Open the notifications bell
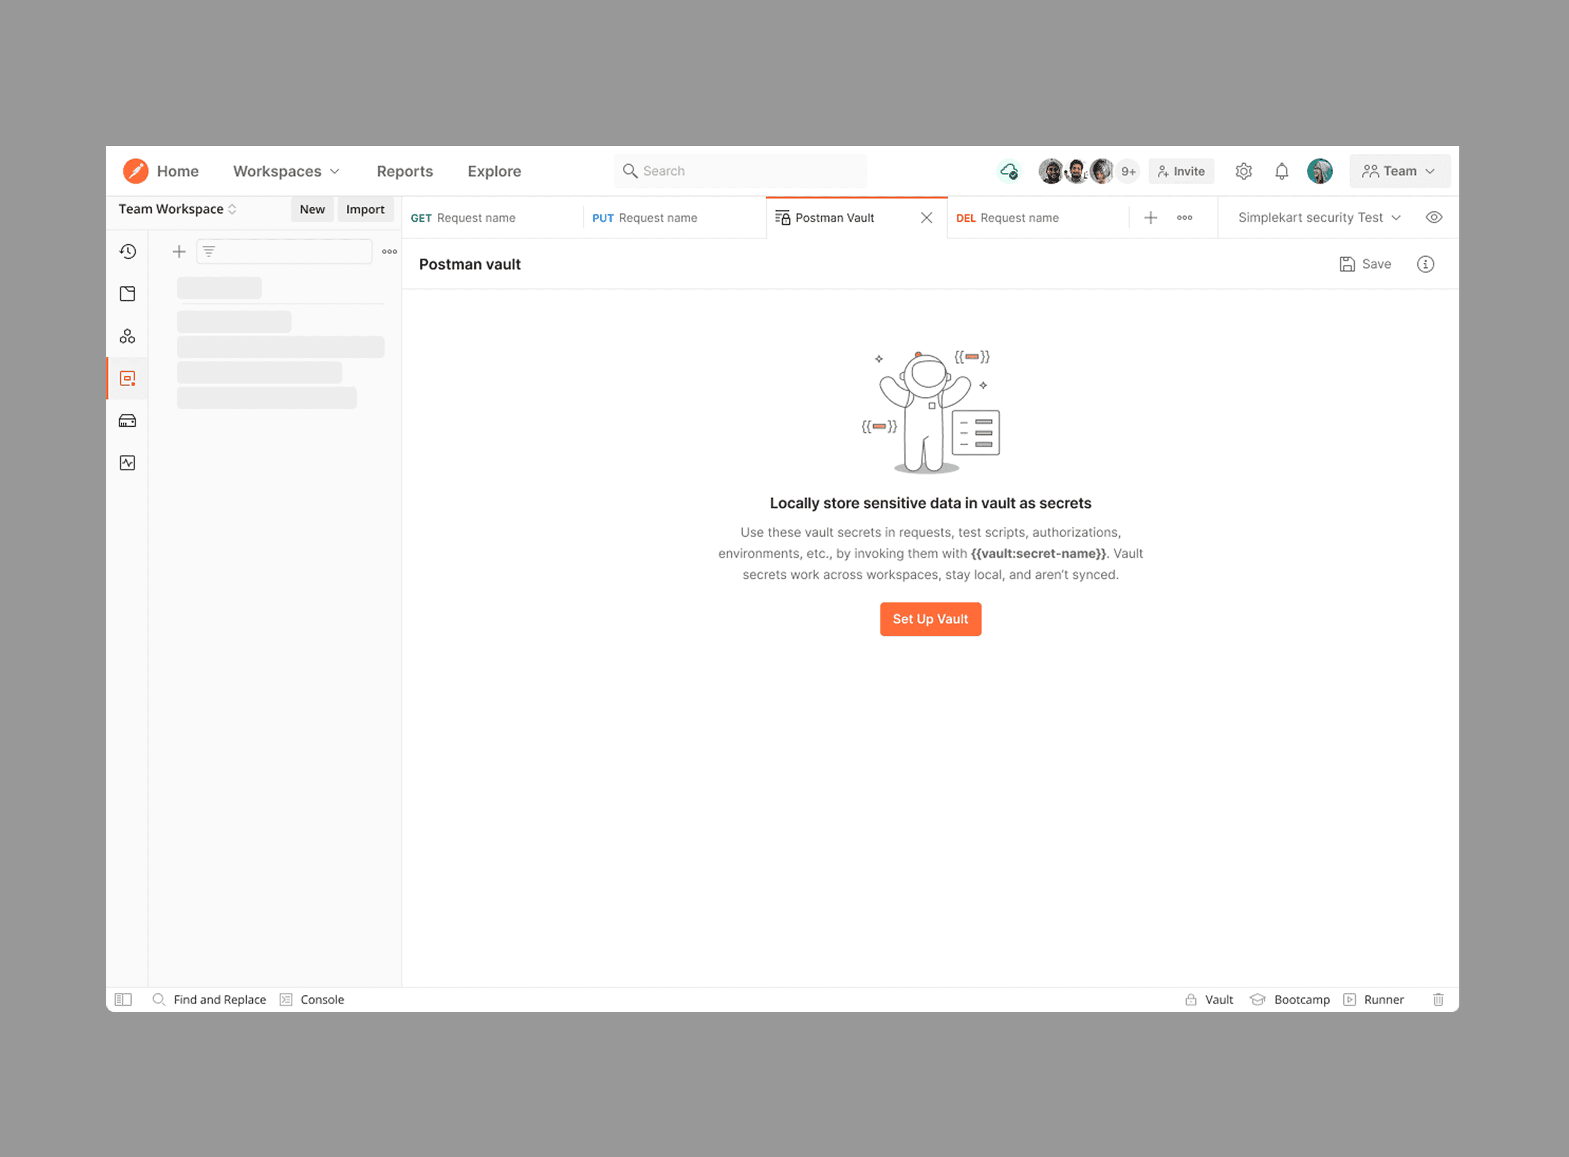Image resolution: width=1569 pixels, height=1157 pixels. [1282, 171]
